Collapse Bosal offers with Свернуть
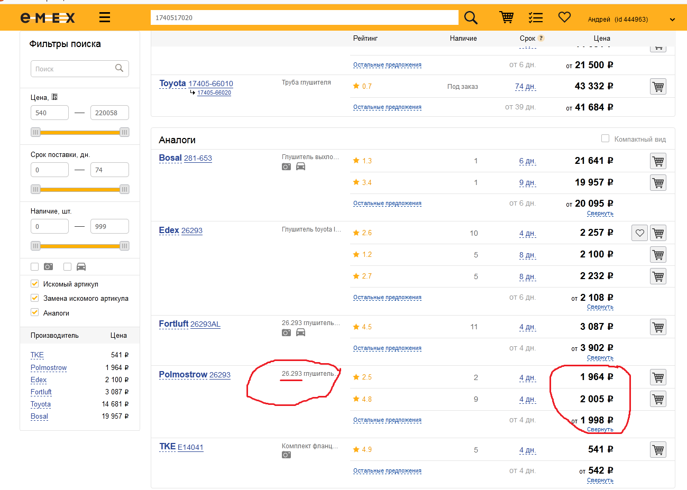Image resolution: width=687 pixels, height=490 pixels. tap(600, 214)
